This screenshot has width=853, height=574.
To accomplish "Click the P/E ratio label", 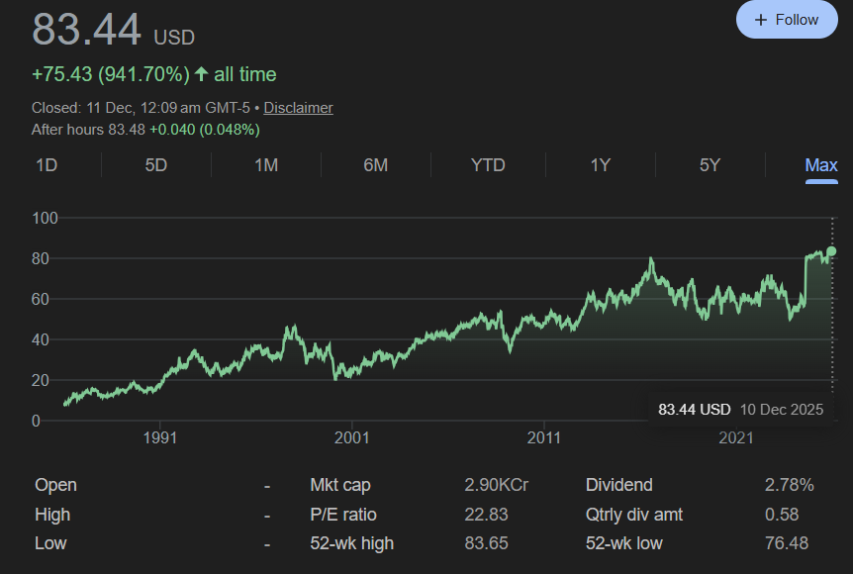I will 343,515.
